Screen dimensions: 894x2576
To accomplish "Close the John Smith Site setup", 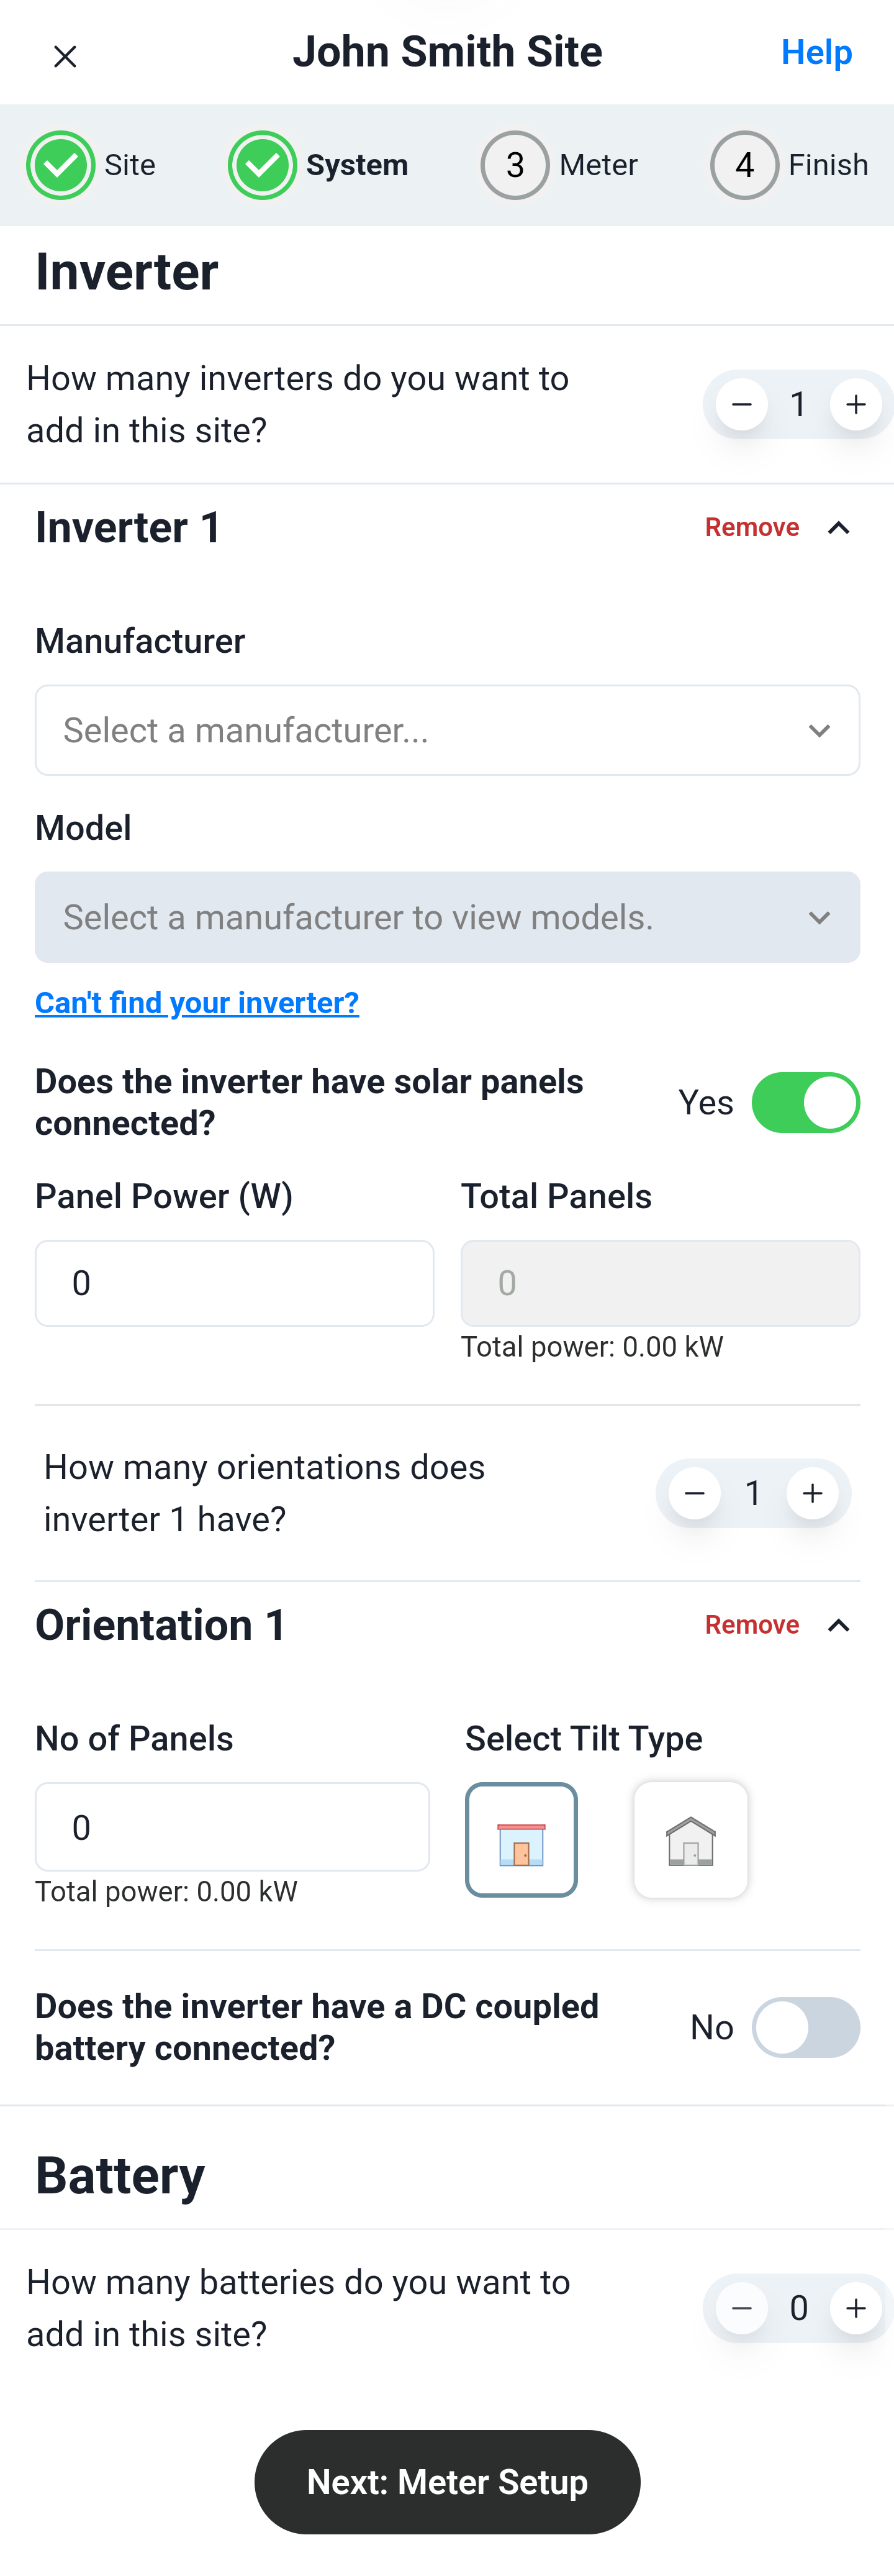I will [65, 56].
